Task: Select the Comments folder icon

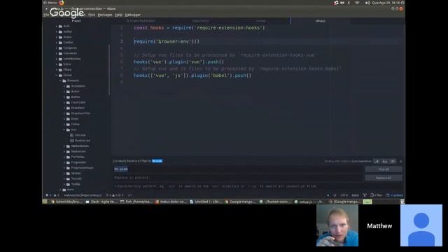Action: coord(60,53)
